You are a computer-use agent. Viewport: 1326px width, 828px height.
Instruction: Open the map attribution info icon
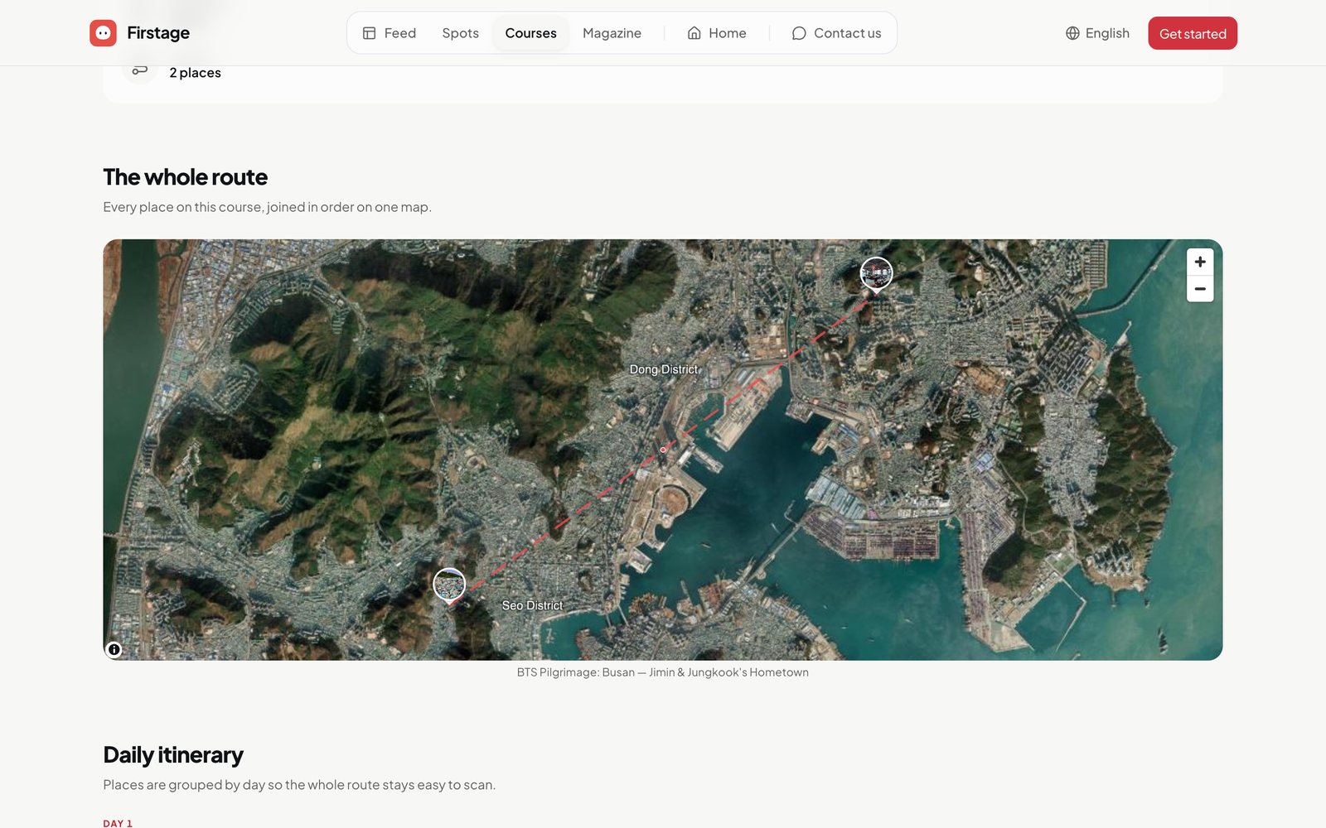pos(114,649)
